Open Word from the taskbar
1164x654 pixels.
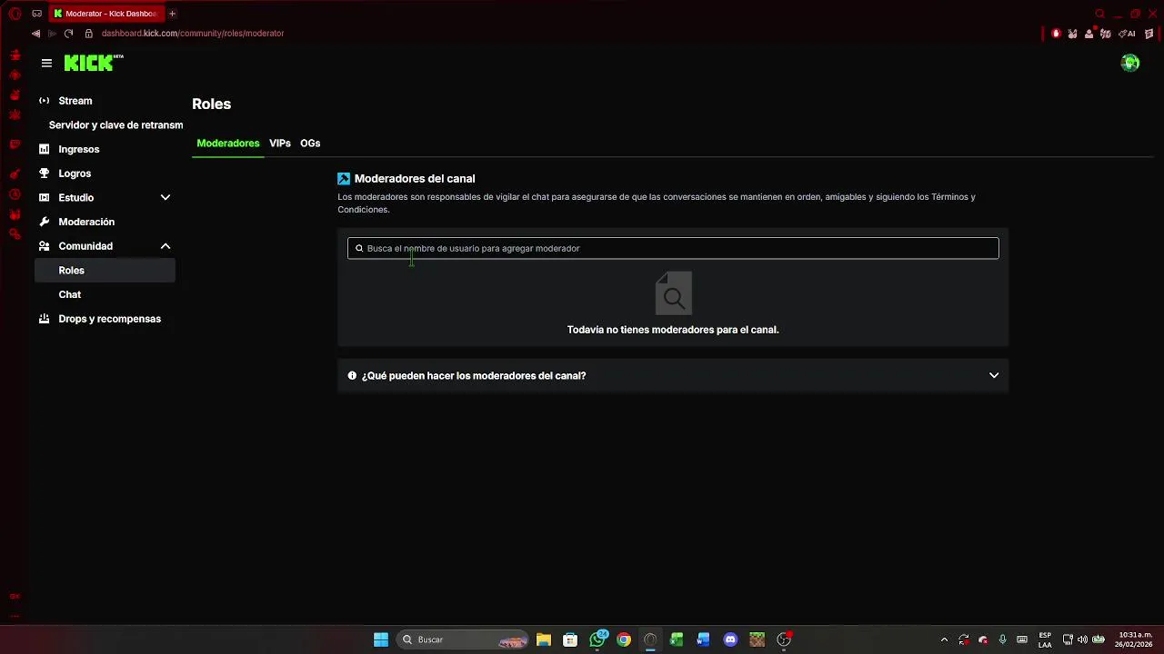coord(703,639)
